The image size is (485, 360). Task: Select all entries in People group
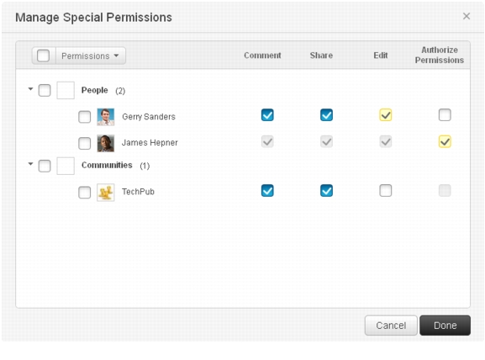point(45,91)
